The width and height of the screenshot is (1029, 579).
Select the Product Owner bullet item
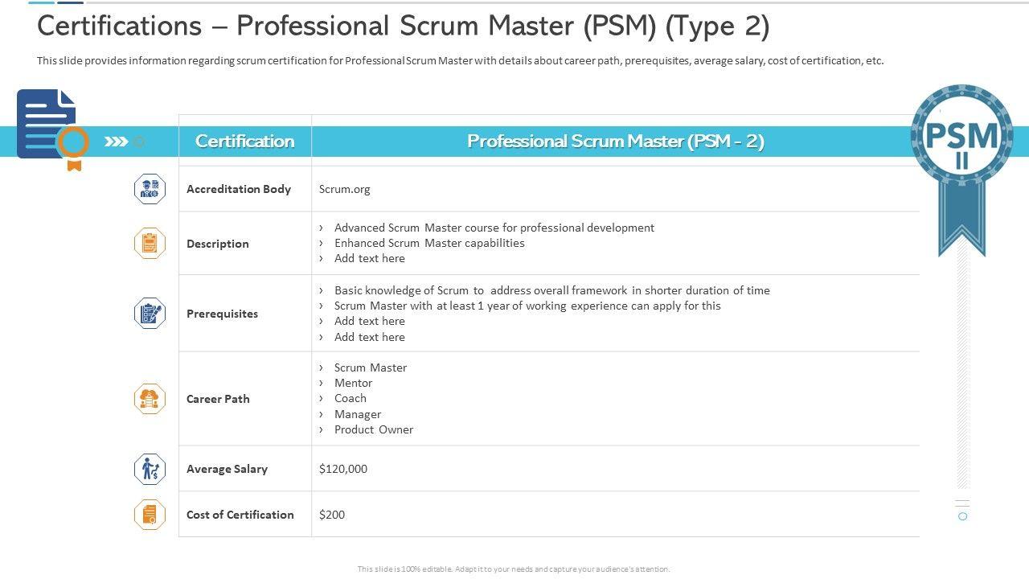(373, 429)
